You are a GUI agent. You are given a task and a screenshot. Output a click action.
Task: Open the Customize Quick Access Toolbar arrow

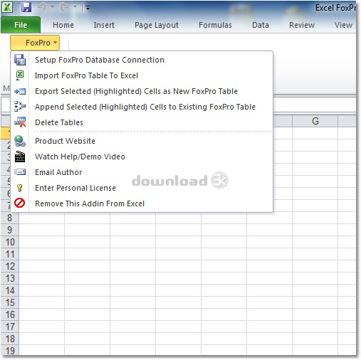click(x=88, y=8)
